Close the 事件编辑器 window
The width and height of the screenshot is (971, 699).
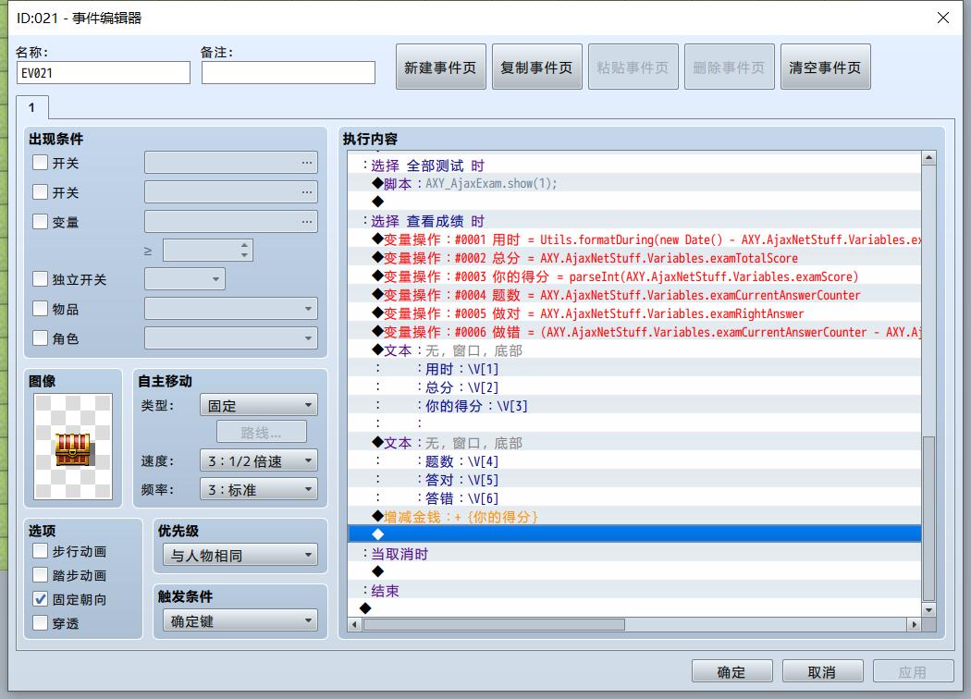tap(942, 18)
